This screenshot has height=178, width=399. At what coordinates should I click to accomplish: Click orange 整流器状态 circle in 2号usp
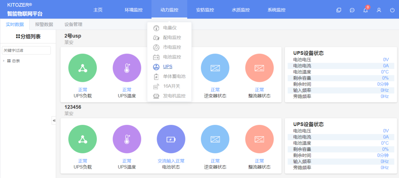coord(259,68)
